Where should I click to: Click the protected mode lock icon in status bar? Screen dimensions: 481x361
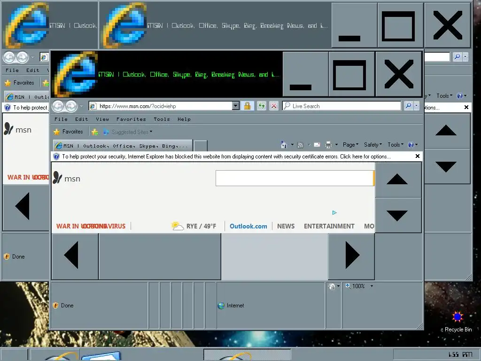coord(332,286)
